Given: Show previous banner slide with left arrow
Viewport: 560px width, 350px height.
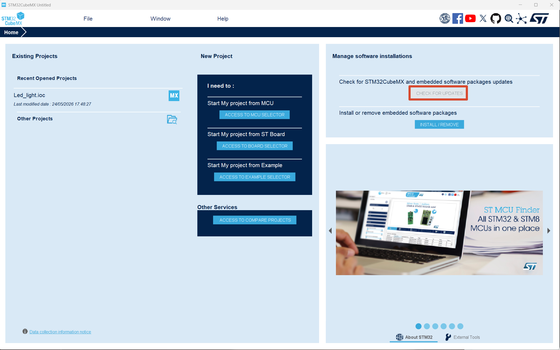Looking at the screenshot, I should click(x=330, y=231).
